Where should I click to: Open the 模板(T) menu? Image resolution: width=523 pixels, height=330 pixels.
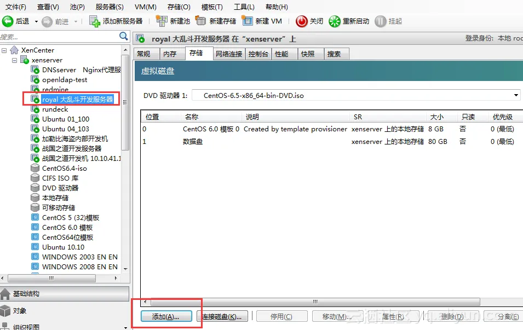pyautogui.click(x=212, y=7)
